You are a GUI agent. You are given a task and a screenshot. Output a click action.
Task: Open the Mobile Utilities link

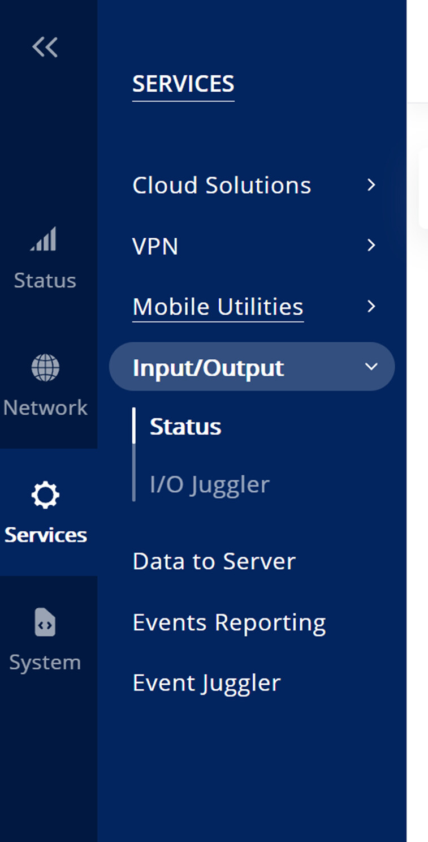click(218, 307)
